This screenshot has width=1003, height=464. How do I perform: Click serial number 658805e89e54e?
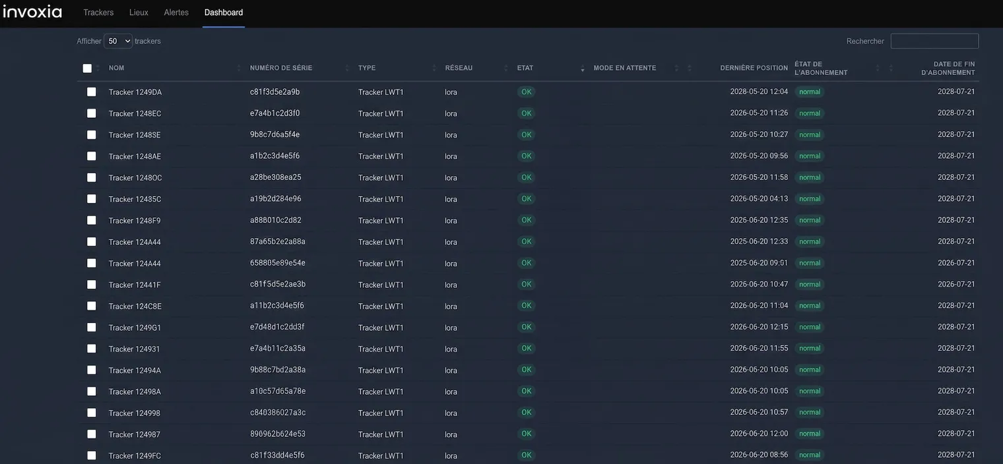(x=278, y=263)
